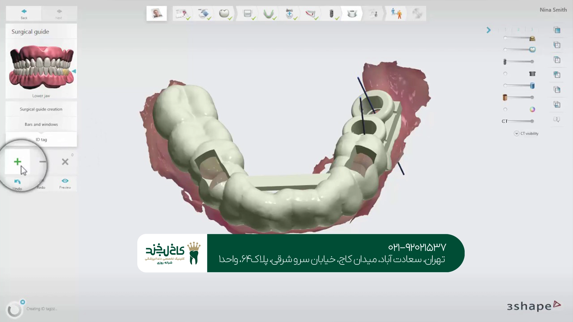Toggle the dark sleeve visibility radio

[505, 74]
